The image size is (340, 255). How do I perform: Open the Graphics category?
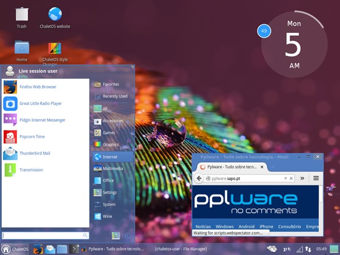click(113, 144)
